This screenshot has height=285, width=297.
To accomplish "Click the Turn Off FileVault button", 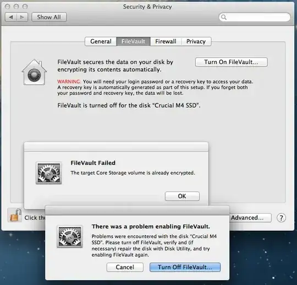I will click(x=185, y=267).
